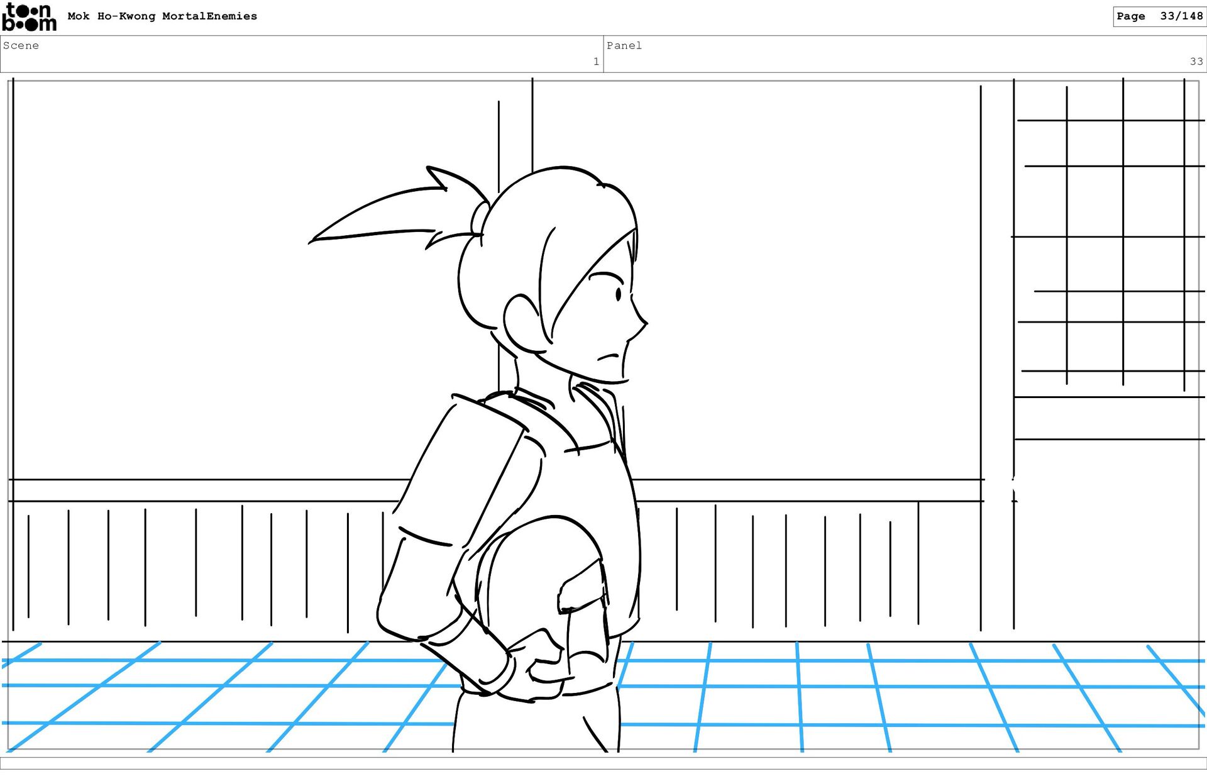Click the character's eye in drawing
Screen dimensions: 1207x781
click(x=619, y=294)
